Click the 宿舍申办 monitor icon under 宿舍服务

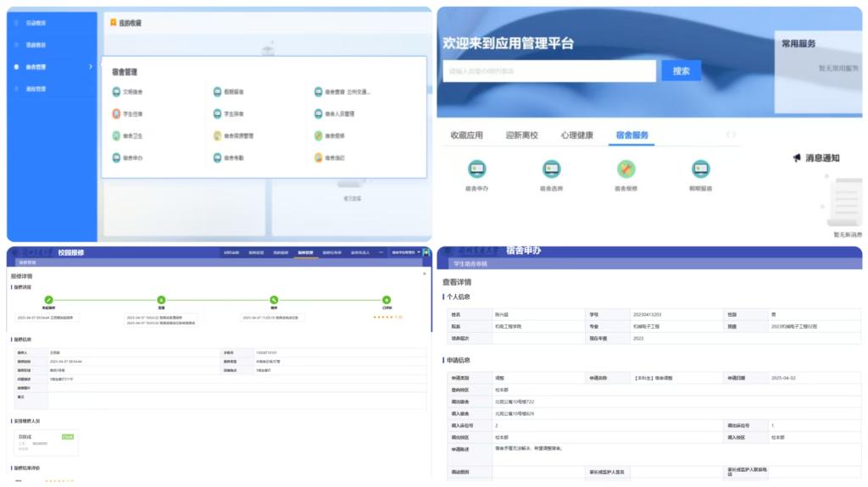[x=477, y=169]
